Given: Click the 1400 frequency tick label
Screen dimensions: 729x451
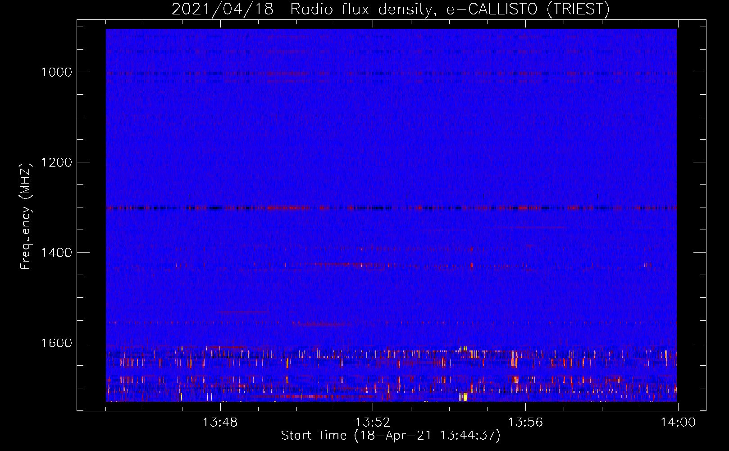Looking at the screenshot, I should point(56,253).
